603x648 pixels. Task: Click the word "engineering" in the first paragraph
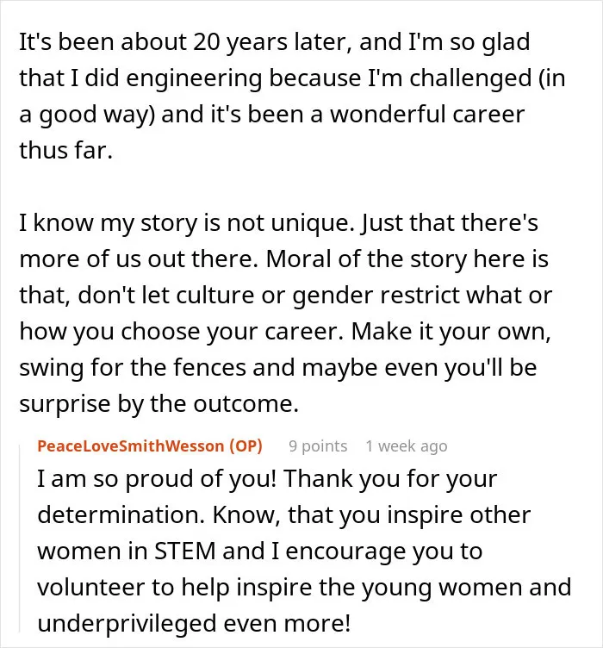tap(194, 78)
